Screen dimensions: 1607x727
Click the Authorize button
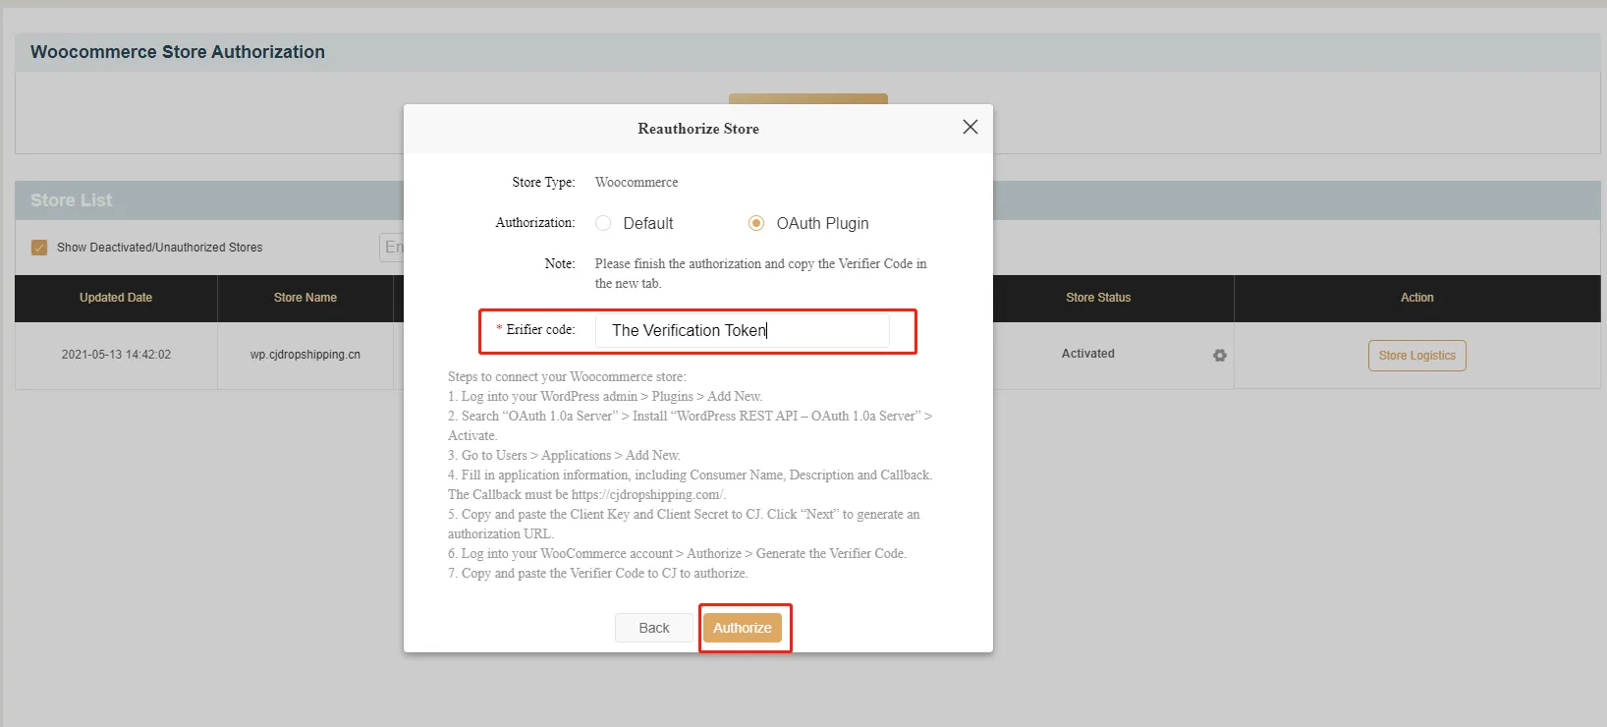click(x=743, y=628)
